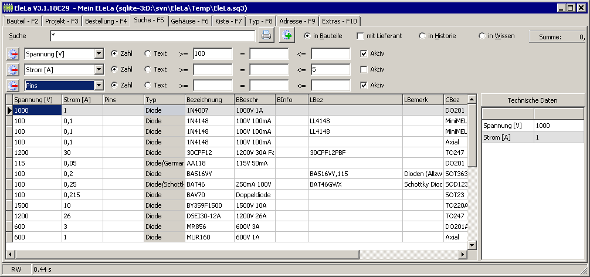Open the Adresse - F9 tab
The height and width of the screenshot is (277, 590).
coord(297,22)
